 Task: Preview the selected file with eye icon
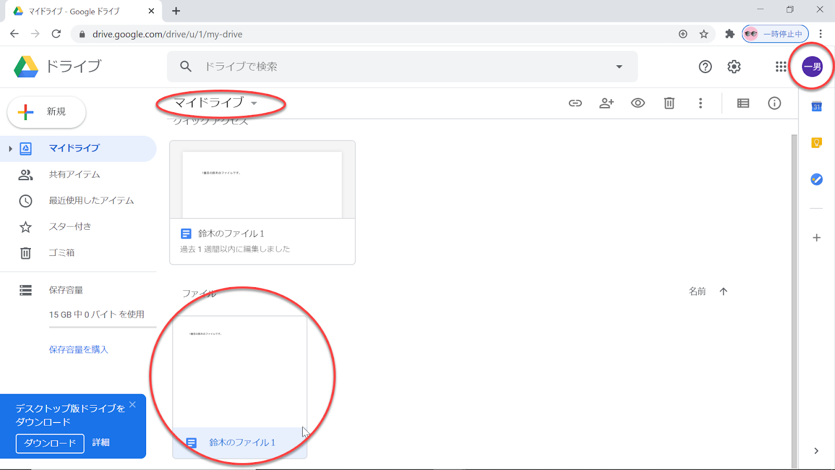tap(638, 103)
